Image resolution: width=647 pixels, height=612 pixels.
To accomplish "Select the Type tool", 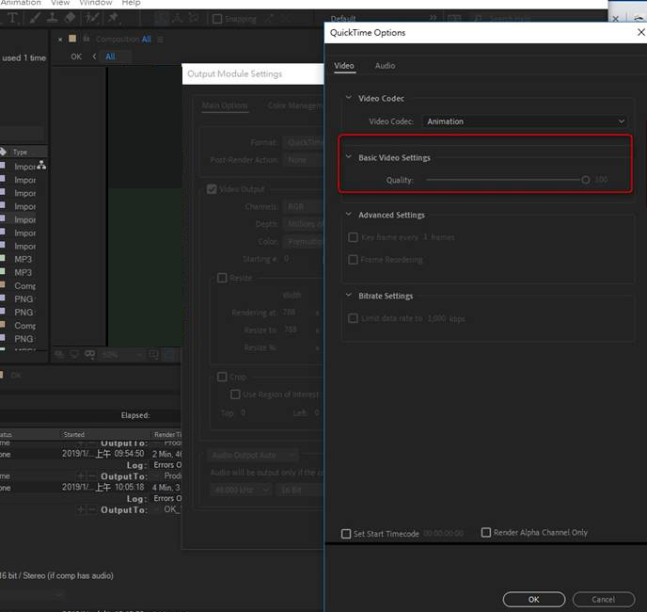I will point(12,18).
